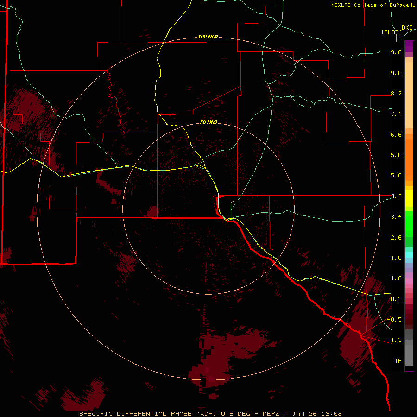This screenshot has height=417, width=417.
Task: Click the [PHAS] label near the scale
Action: coord(392,32)
